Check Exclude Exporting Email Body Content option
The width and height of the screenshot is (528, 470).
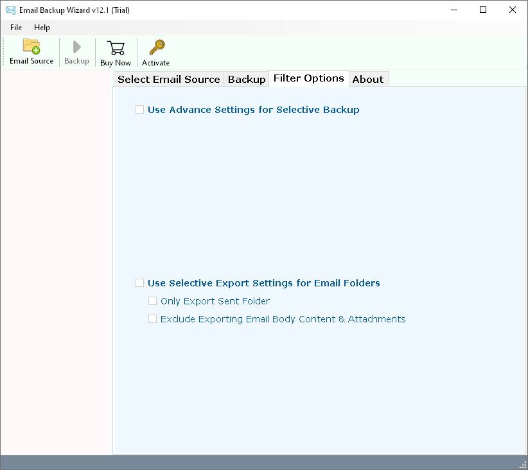click(152, 318)
